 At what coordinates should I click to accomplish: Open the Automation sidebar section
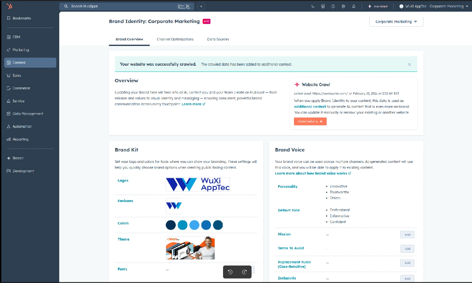[x=30, y=127]
